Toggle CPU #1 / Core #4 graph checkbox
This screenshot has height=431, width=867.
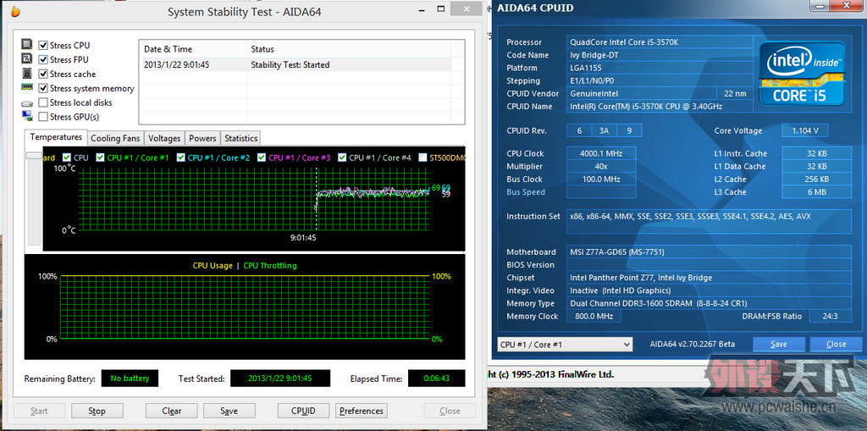(342, 157)
